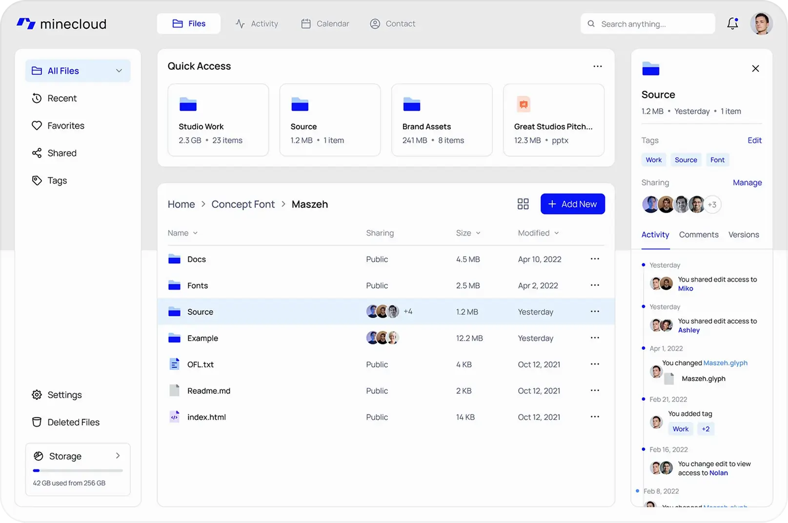Viewport: 788px width, 523px height.
Task: Click the storage usage progress bar
Action: coord(77,470)
